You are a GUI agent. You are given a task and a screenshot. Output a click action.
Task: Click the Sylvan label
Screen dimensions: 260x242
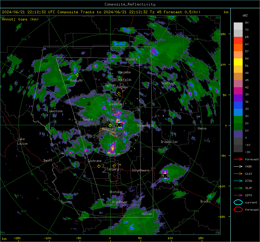click(x=110, y=85)
